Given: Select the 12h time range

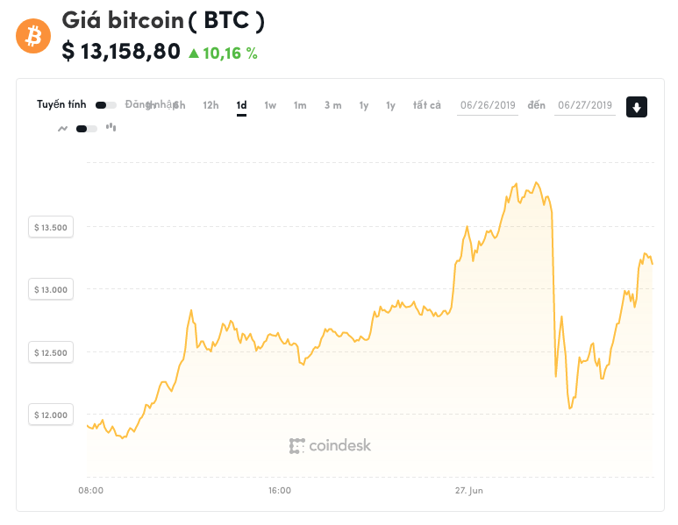Looking at the screenshot, I should pyautogui.click(x=211, y=105).
